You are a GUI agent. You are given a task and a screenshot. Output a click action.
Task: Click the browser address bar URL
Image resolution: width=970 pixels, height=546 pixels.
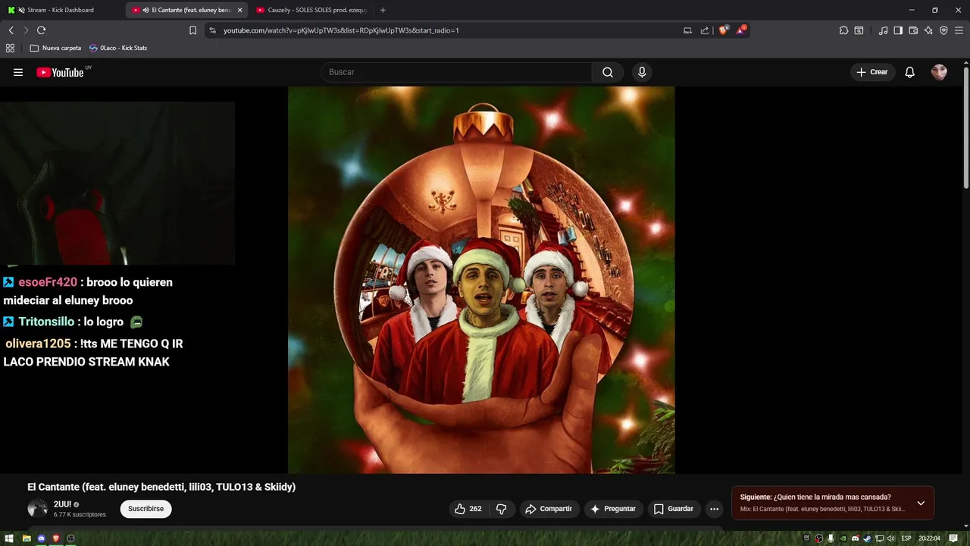341,30
